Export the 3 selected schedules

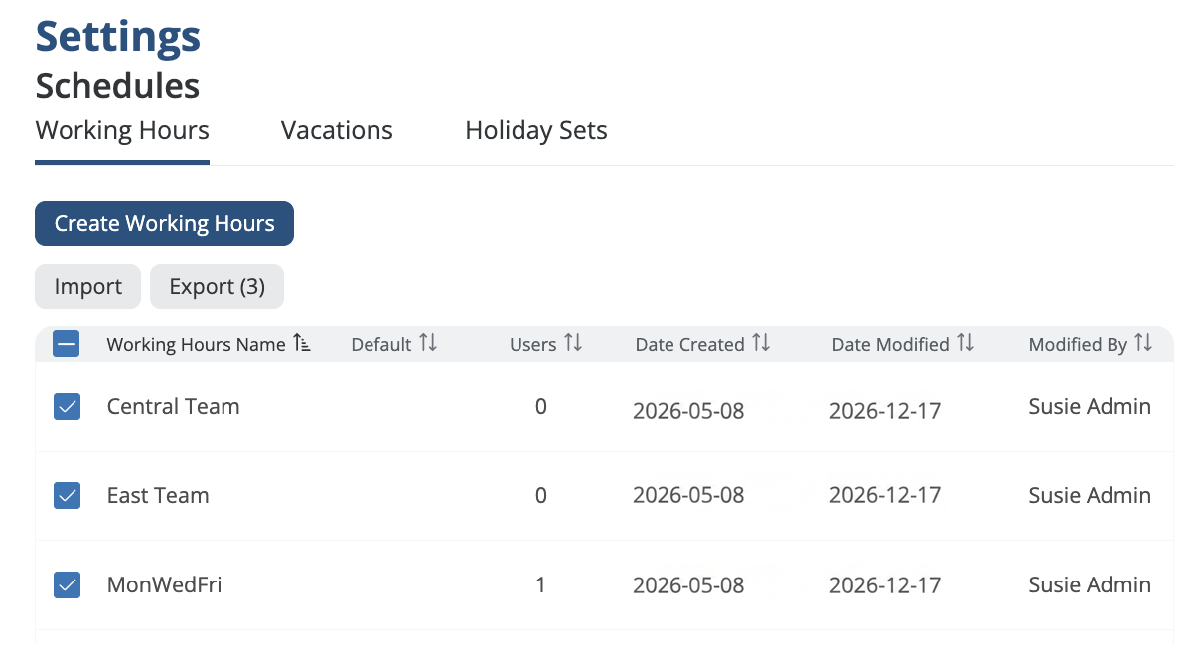pos(217,287)
